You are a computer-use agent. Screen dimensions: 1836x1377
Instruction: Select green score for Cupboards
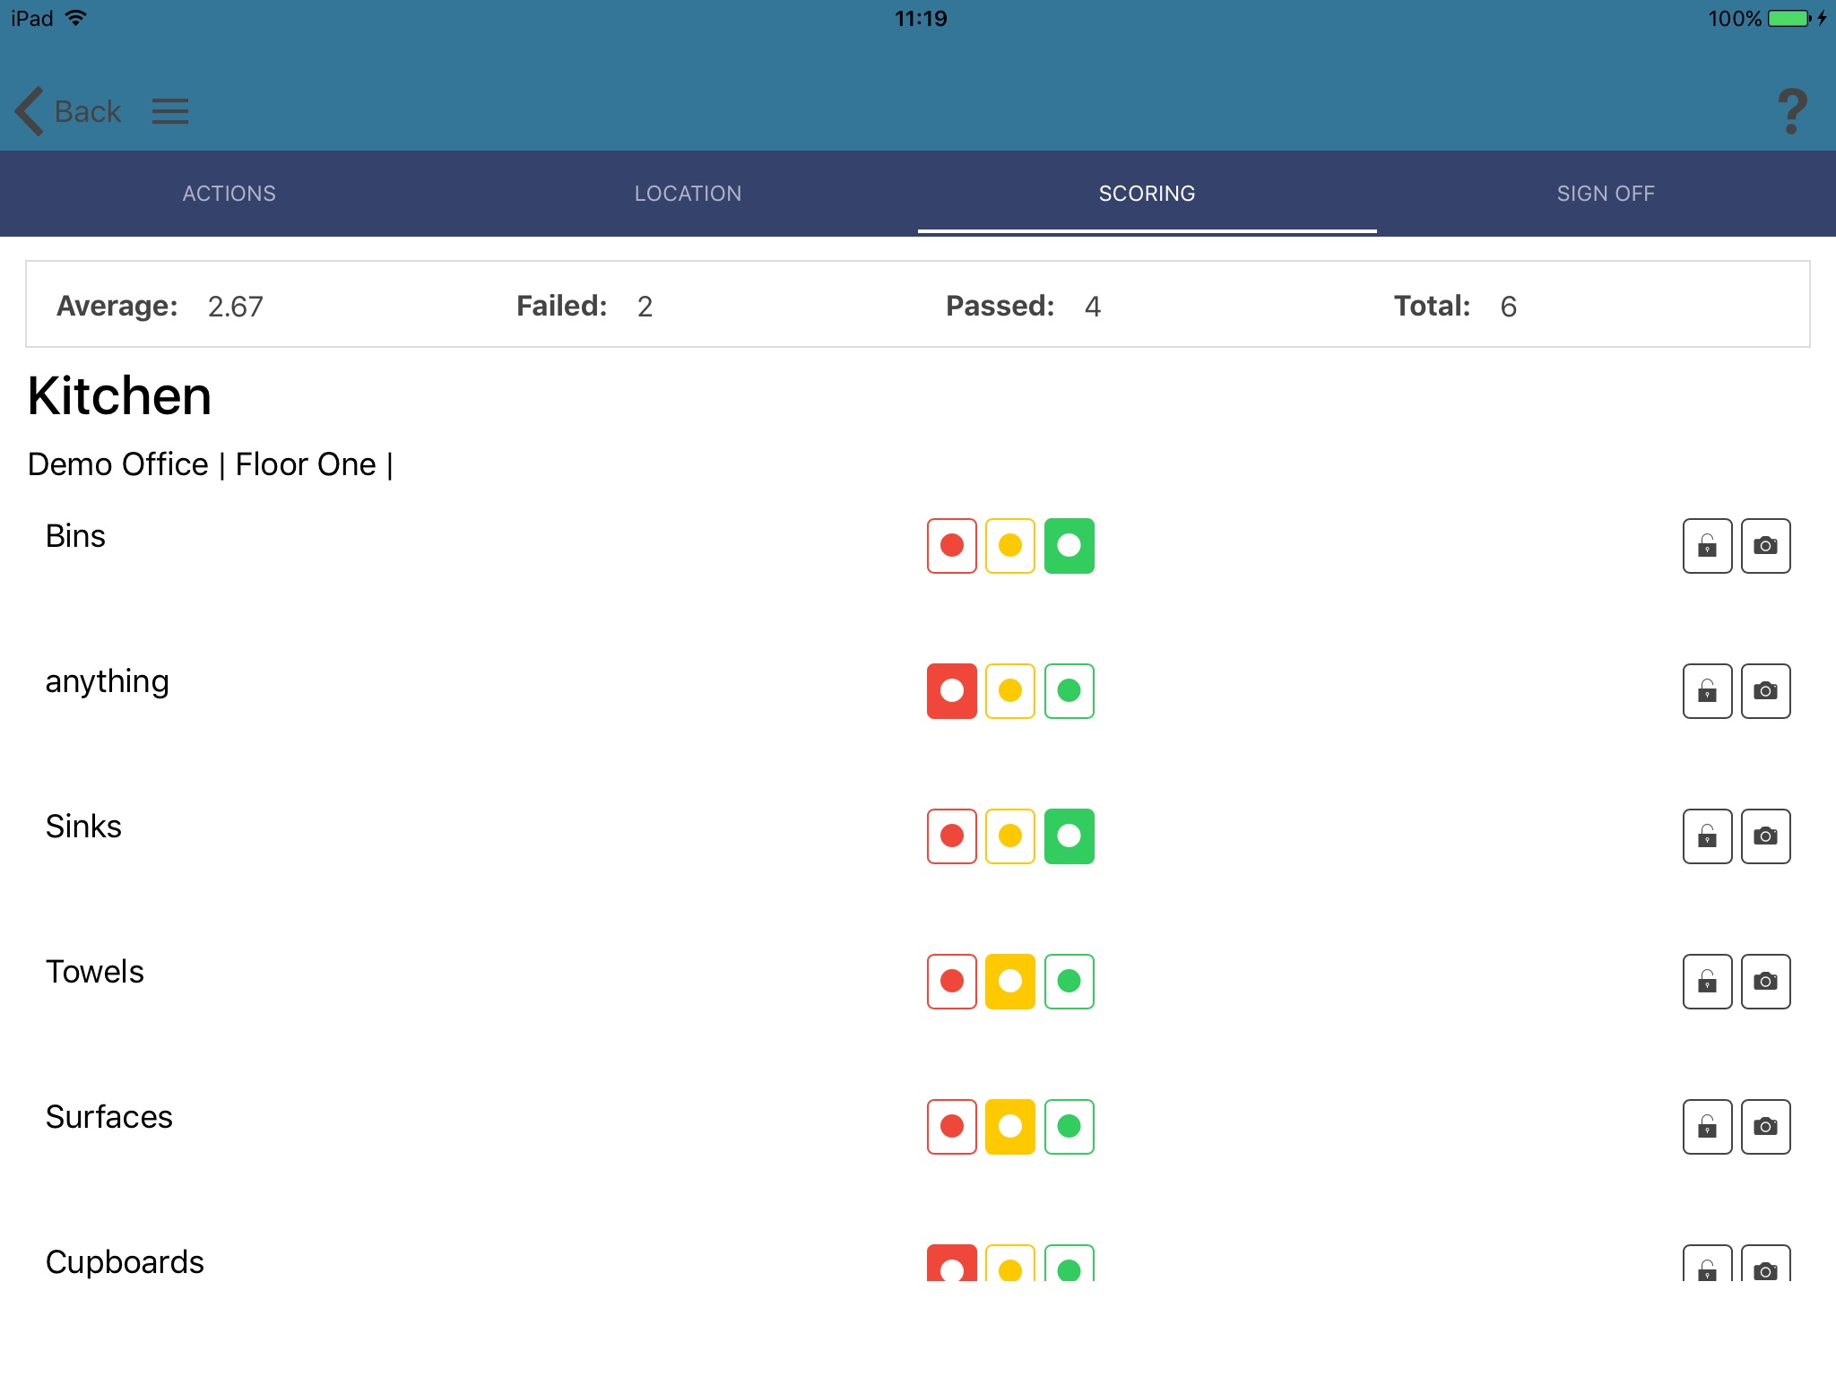click(x=1070, y=1263)
